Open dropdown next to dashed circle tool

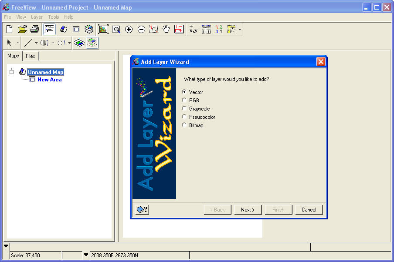pyautogui.click(x=69, y=43)
